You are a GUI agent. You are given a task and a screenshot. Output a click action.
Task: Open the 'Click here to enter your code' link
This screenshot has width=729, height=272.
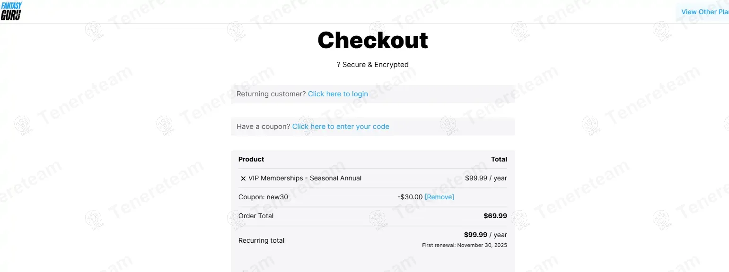[341, 127]
